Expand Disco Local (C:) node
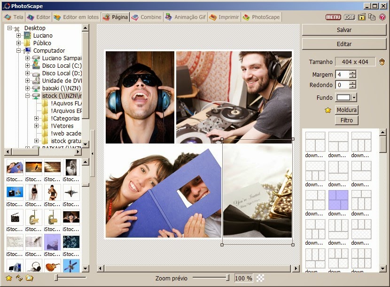Viewport: 390px width, 287px height. (x=27, y=65)
